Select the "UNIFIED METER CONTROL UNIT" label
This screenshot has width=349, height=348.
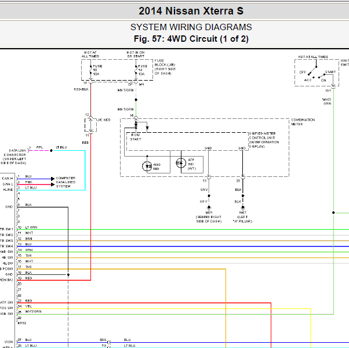pos(264,140)
